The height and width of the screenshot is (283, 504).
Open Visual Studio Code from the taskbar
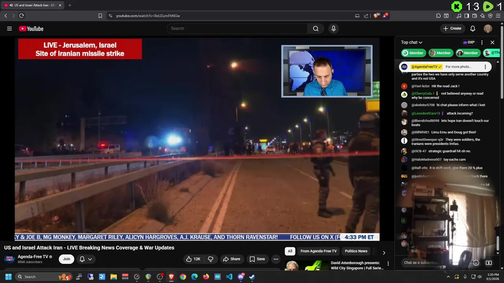[x=229, y=277]
